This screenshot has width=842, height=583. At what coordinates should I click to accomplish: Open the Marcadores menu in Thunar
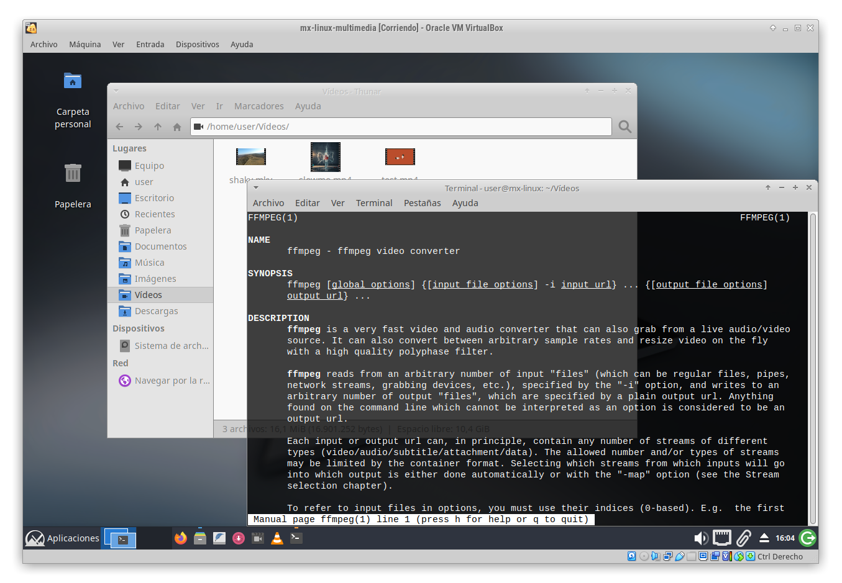click(259, 106)
